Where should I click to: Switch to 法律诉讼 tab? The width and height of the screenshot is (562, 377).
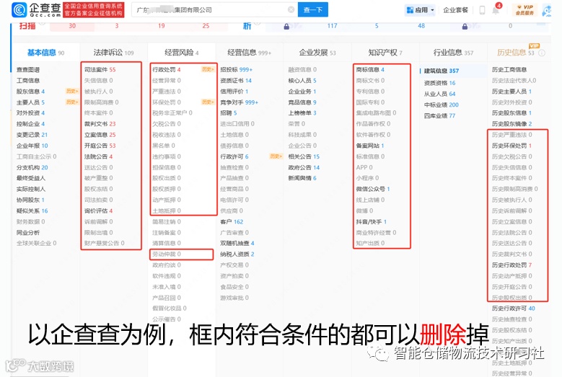pyautogui.click(x=113, y=53)
